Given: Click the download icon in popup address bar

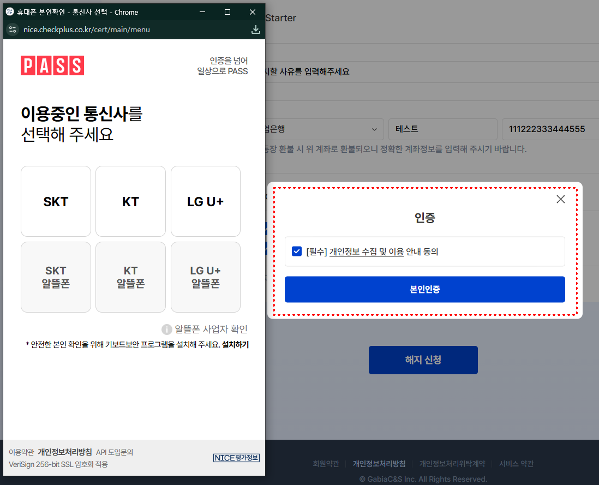Looking at the screenshot, I should pos(255,29).
